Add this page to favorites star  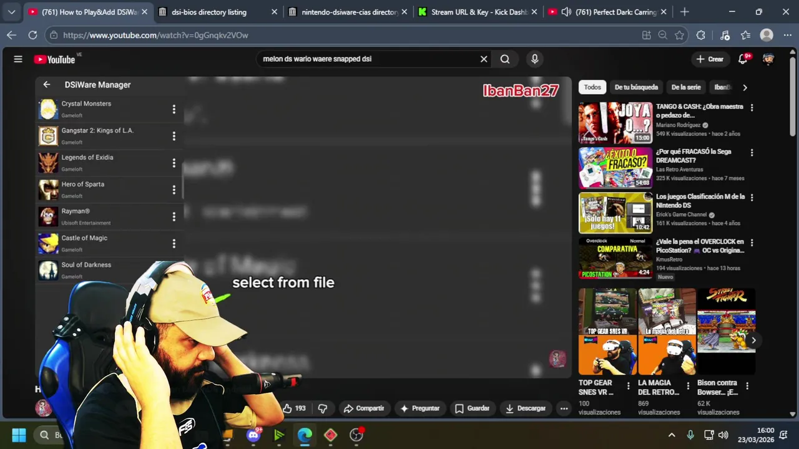[680, 35]
